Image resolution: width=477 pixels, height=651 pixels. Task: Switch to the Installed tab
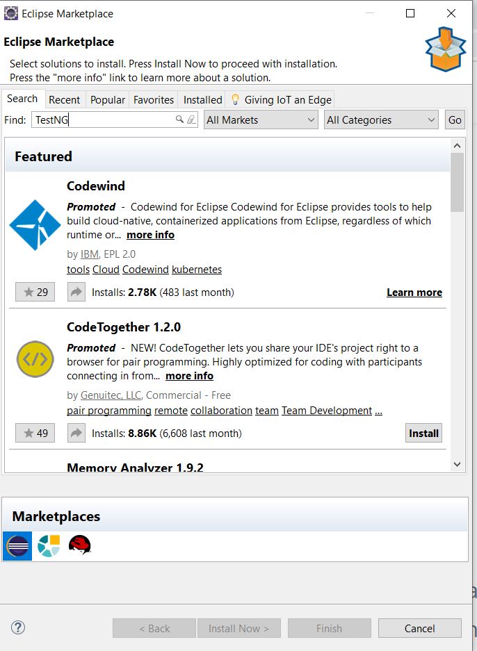point(203,99)
